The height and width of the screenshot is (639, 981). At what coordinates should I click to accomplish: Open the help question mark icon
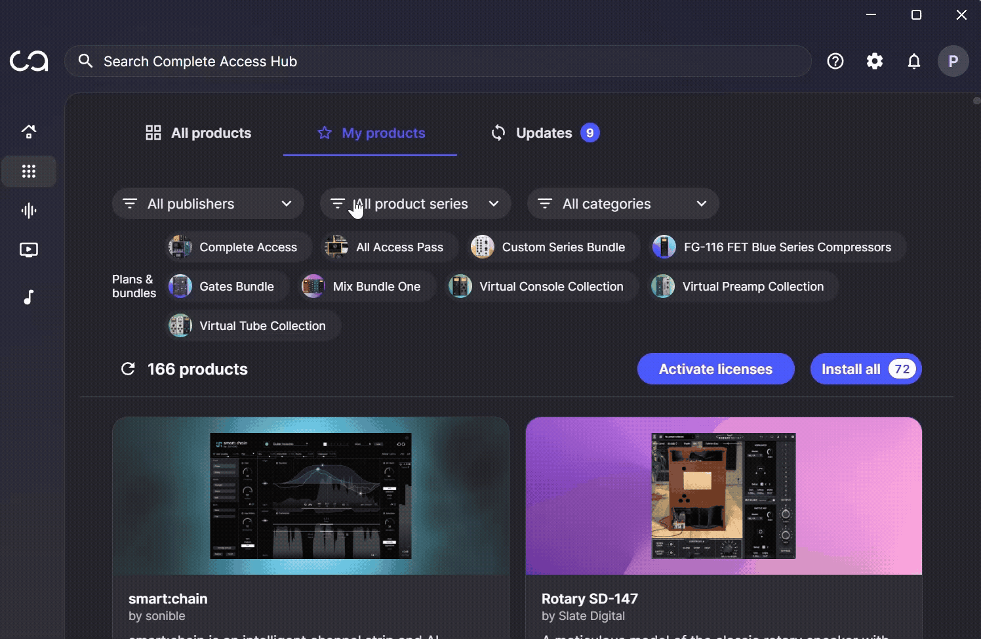[835, 61]
